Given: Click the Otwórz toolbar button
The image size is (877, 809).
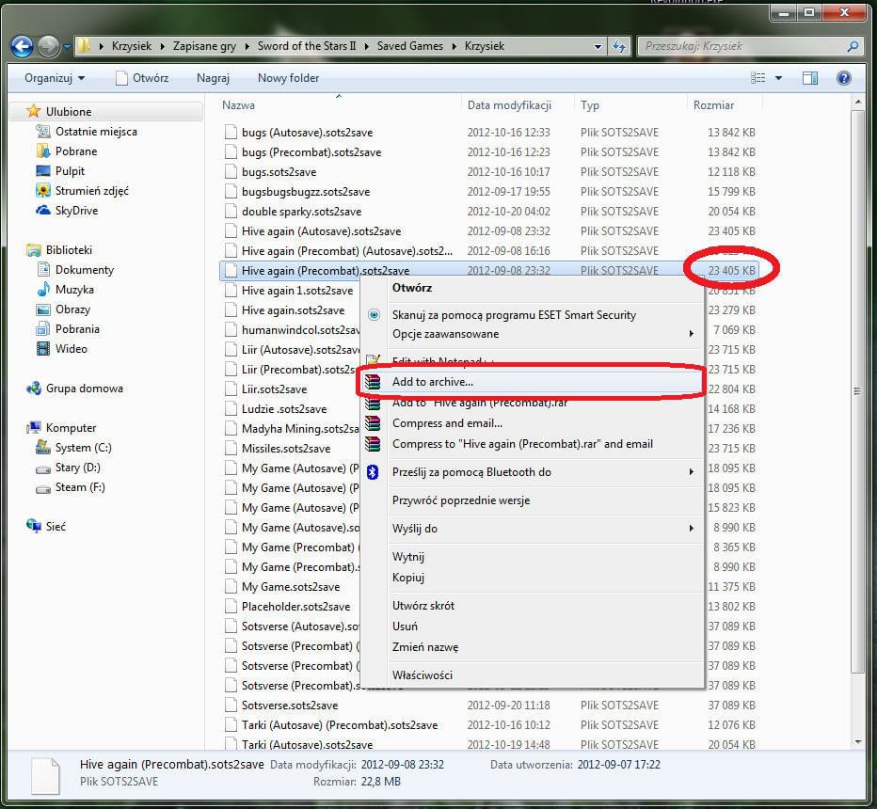Looking at the screenshot, I should click(143, 78).
